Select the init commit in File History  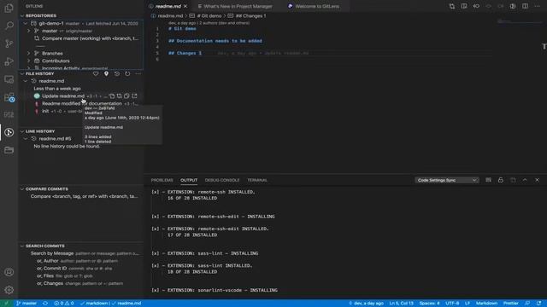coord(81,112)
